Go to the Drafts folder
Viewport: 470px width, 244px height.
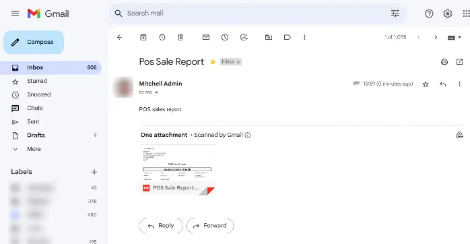point(36,135)
